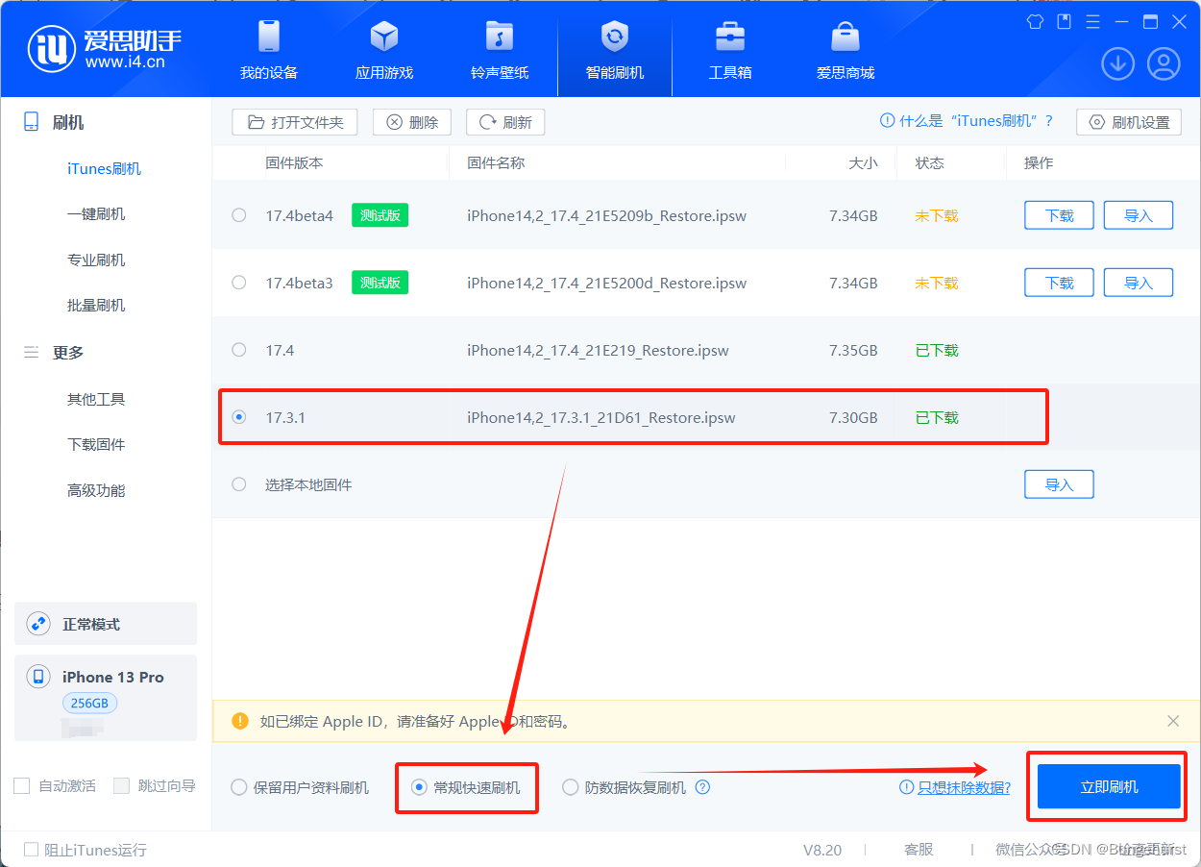Click the 固件名称 column header
The height and width of the screenshot is (867, 1201).
coord(496,162)
